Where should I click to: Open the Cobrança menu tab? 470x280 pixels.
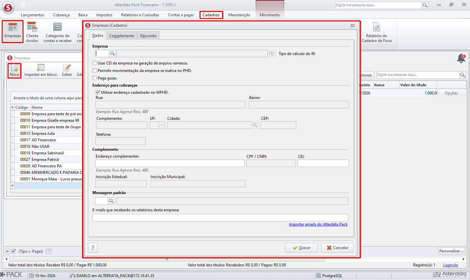61,15
